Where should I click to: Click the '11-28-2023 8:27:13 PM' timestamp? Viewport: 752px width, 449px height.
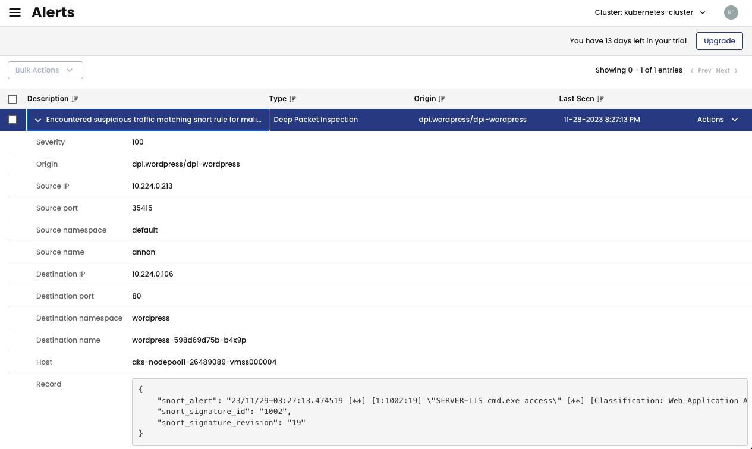[x=602, y=120]
